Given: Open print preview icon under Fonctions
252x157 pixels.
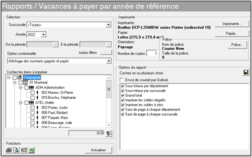Looking at the screenshot, I should tap(16, 150).
